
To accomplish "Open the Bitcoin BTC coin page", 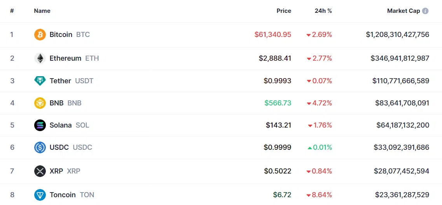I will pos(70,35).
